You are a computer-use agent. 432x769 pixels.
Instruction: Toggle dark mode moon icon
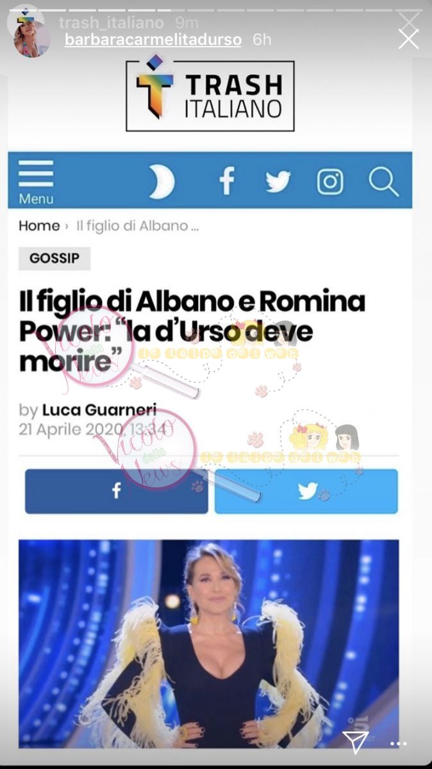click(162, 181)
